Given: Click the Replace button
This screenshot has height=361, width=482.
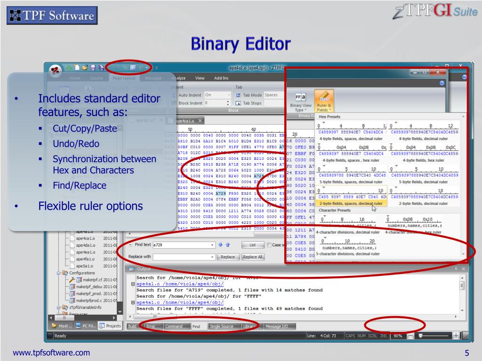Looking at the screenshot, I should click(228, 257).
